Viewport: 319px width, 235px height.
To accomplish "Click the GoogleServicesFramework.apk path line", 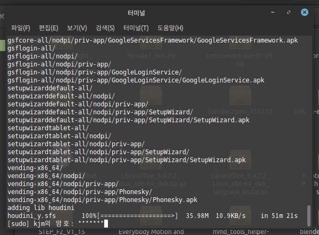I will 153,40.
